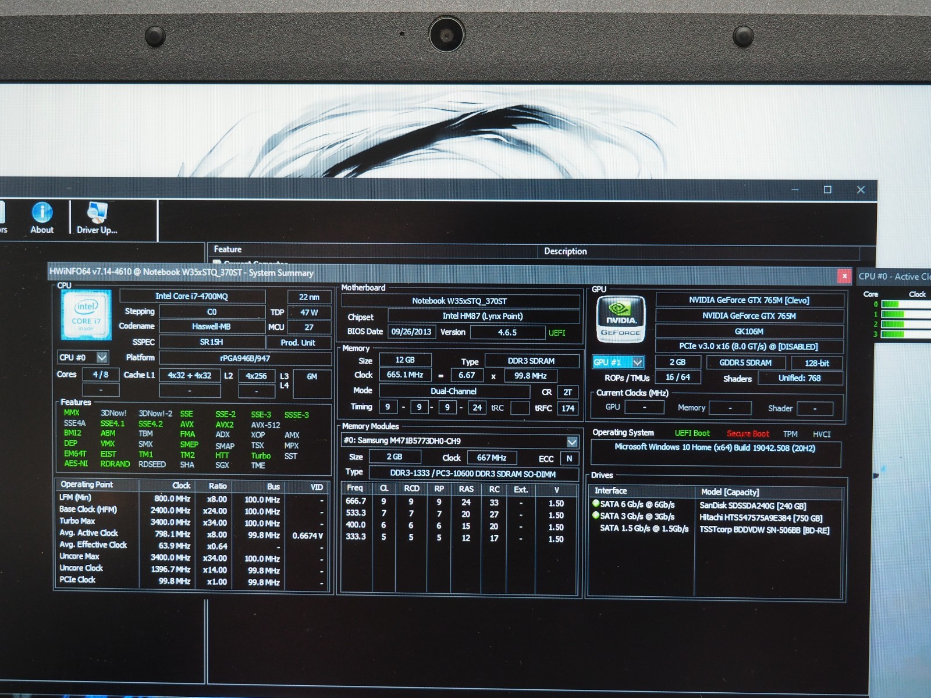Click the 'GK106M' GPU codename field
Image resolution: width=931 pixels, height=698 pixels.
tap(749, 332)
